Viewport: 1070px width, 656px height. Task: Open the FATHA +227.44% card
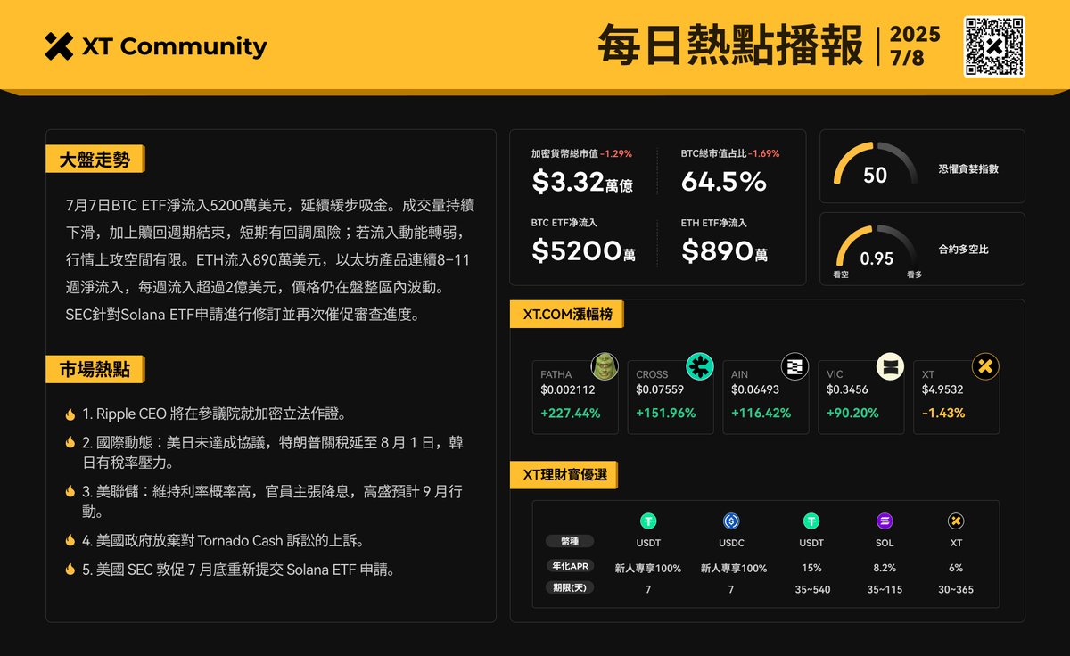(x=575, y=397)
